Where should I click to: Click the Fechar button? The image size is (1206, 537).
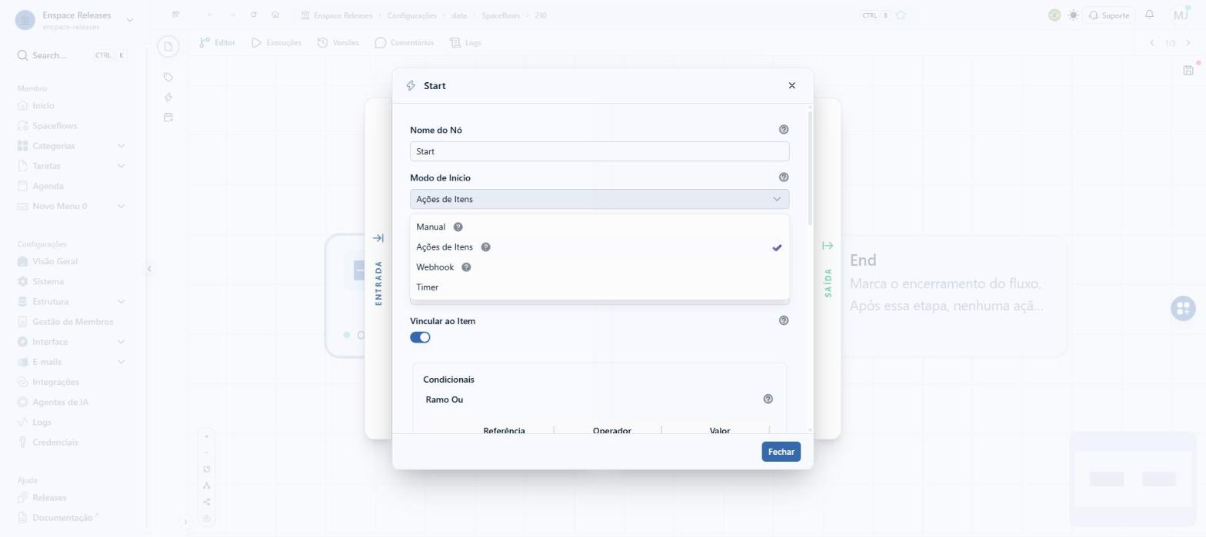[x=781, y=452]
